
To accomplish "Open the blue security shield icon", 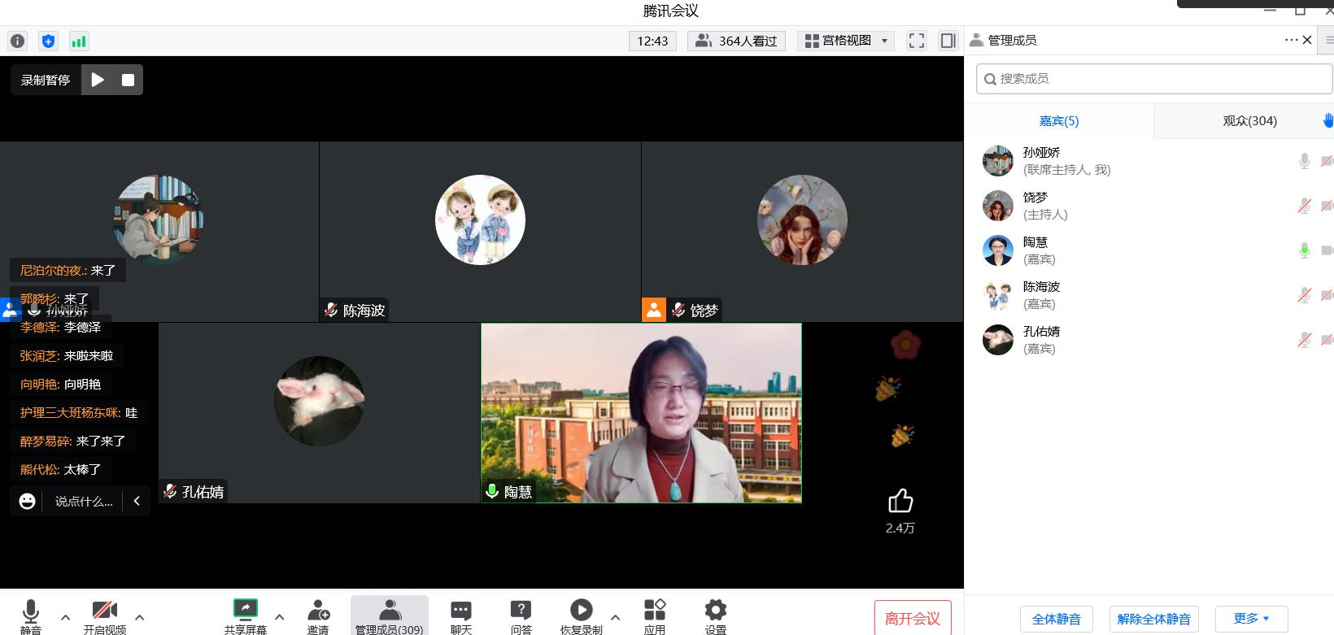I will (48, 41).
